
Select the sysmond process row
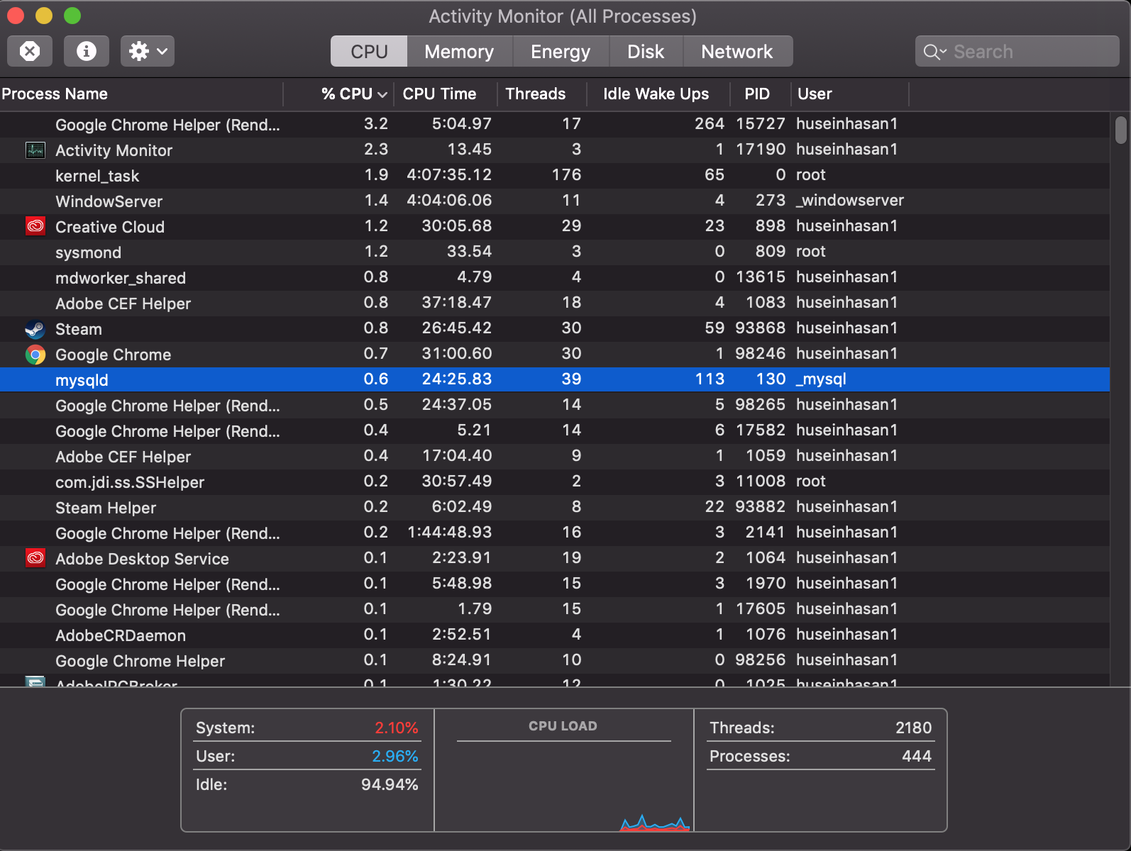(555, 252)
